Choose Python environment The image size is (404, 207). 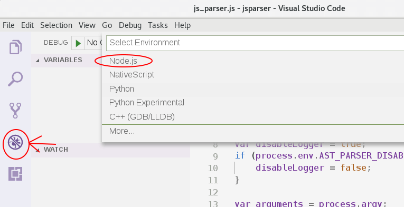click(x=253, y=89)
